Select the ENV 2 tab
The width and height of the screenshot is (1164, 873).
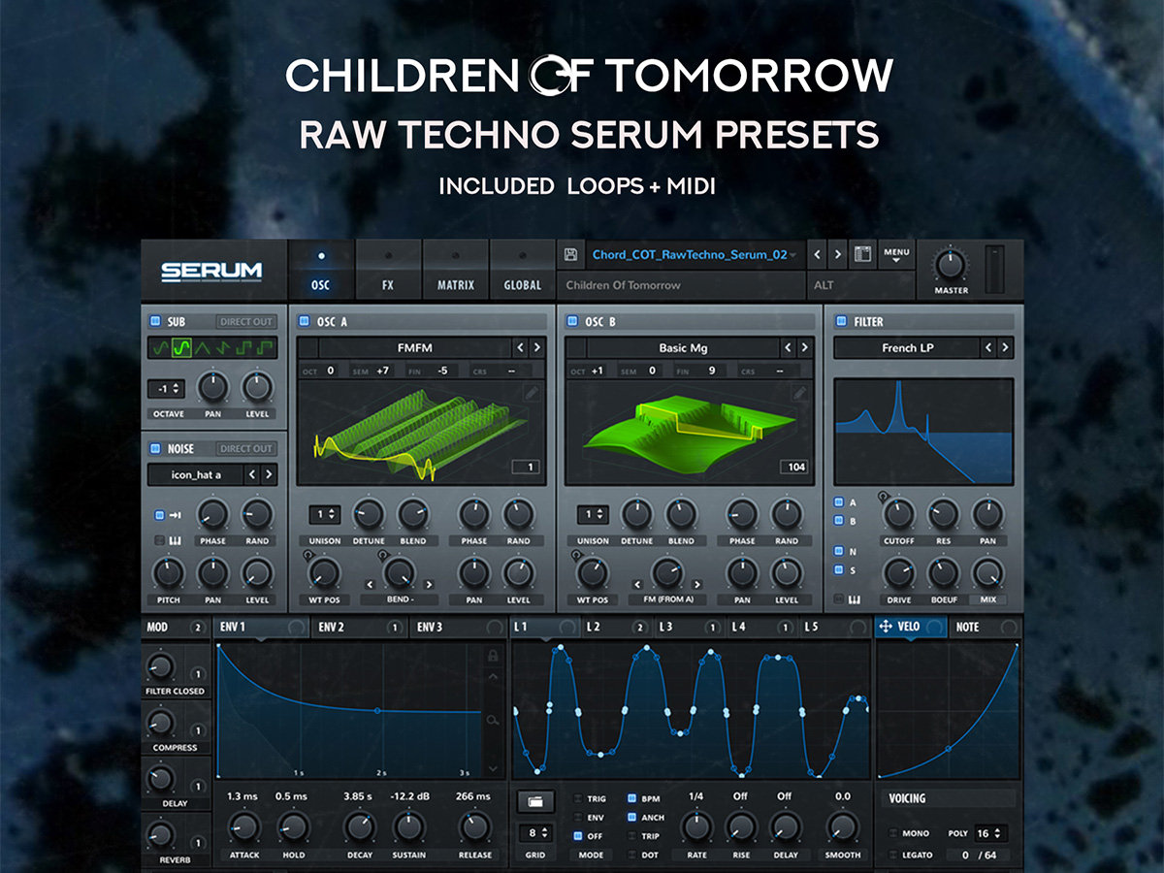(x=333, y=628)
